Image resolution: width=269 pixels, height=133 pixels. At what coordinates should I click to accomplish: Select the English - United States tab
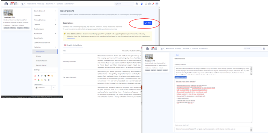pyautogui.click(x=73, y=45)
